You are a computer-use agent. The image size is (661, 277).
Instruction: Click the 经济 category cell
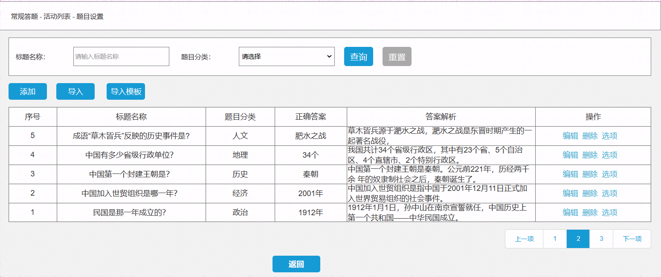(x=240, y=193)
